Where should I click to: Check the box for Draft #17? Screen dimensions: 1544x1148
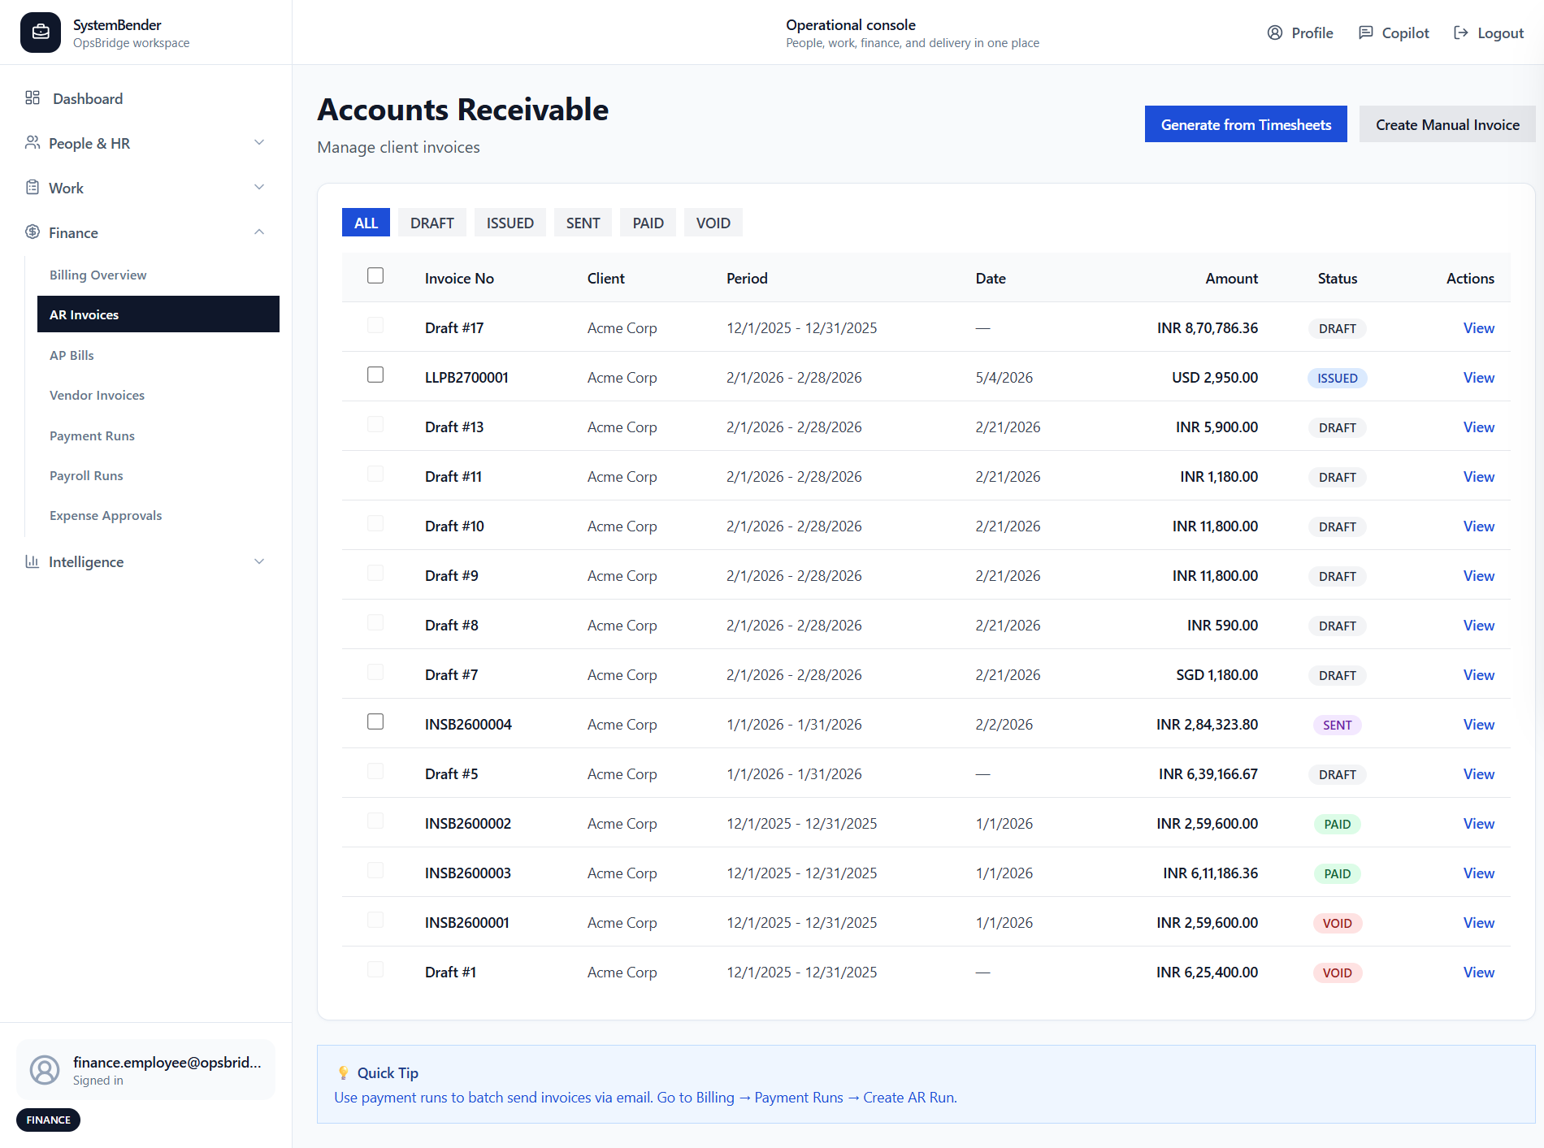coord(375,325)
